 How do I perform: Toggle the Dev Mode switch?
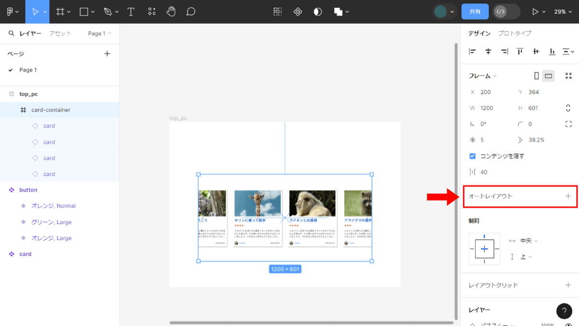click(507, 12)
